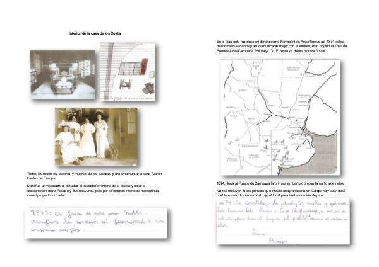This screenshot has width=379, height=267.
Task: Select the hand-drawn sketch of the house interior
Action: [x=128, y=72]
